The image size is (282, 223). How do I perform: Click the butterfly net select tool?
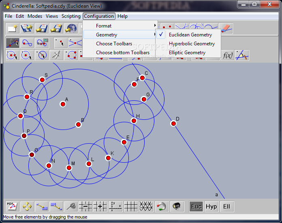coord(71,206)
